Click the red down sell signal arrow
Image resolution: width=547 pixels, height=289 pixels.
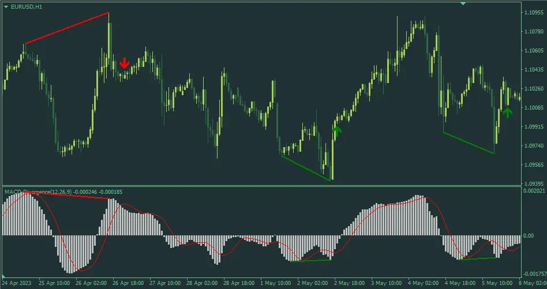pos(124,63)
